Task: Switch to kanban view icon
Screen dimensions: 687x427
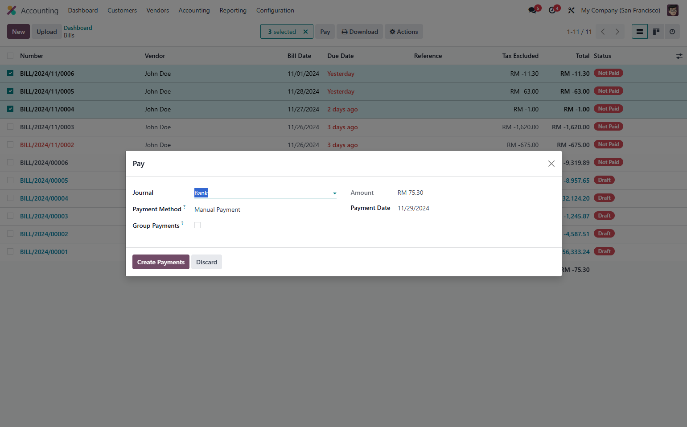Action: pos(656,32)
